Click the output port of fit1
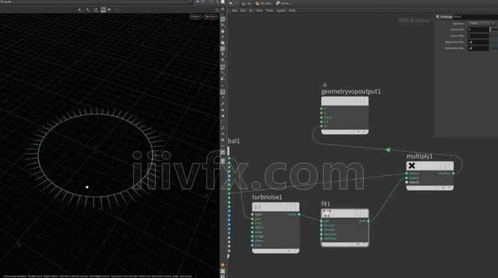The width and height of the screenshot is (498, 278). pos(368,221)
